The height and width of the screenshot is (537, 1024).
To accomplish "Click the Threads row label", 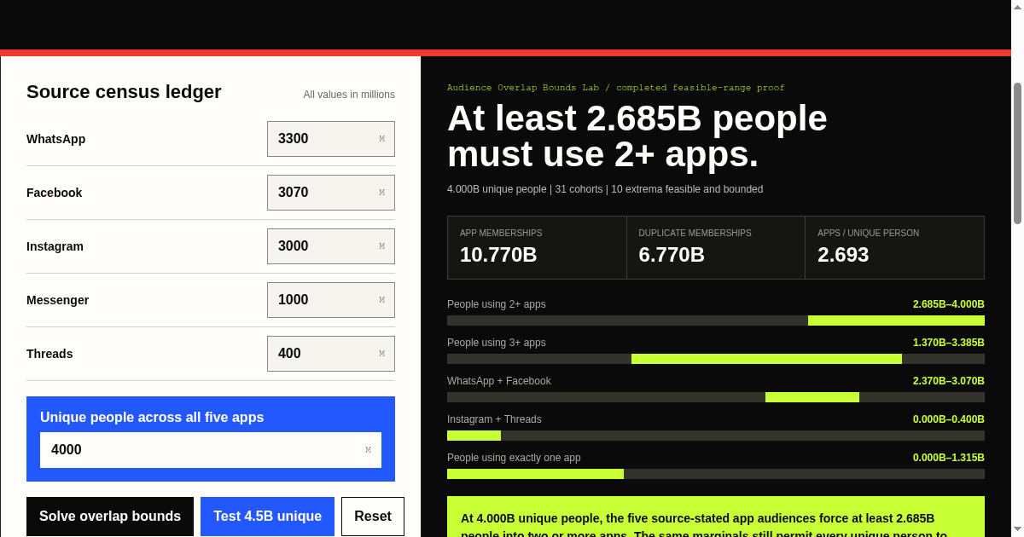I will [x=49, y=354].
